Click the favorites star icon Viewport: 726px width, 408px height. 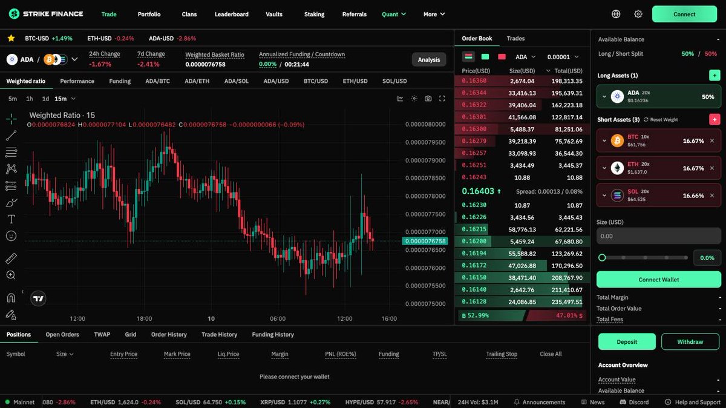pyautogui.click(x=11, y=38)
